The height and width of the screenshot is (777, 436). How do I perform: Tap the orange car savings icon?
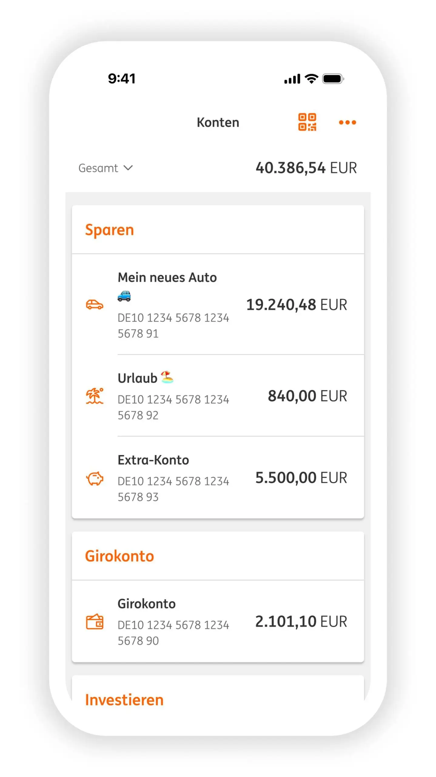[94, 304]
